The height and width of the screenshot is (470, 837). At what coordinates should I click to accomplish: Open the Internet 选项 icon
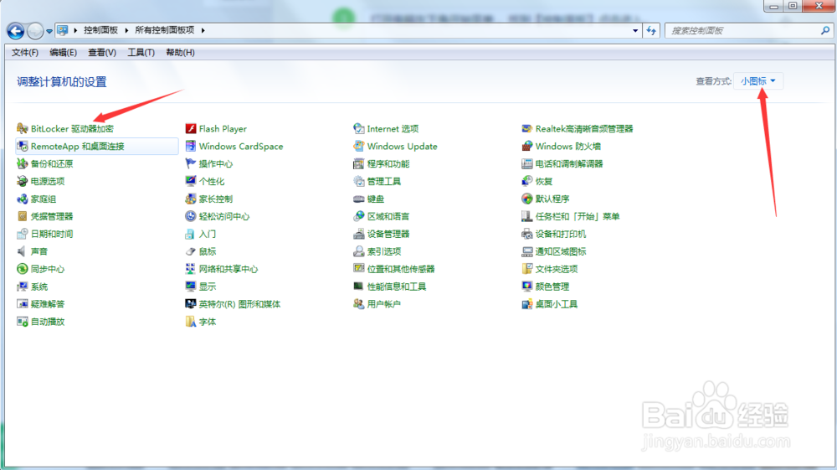(359, 129)
